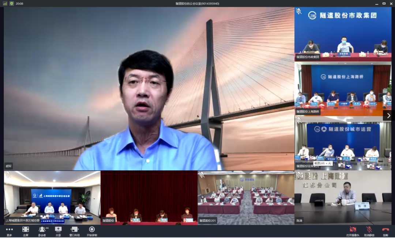Select the 隧道股份201 meeting room tile
Viewport: 395px width, 238px height.
246,197
